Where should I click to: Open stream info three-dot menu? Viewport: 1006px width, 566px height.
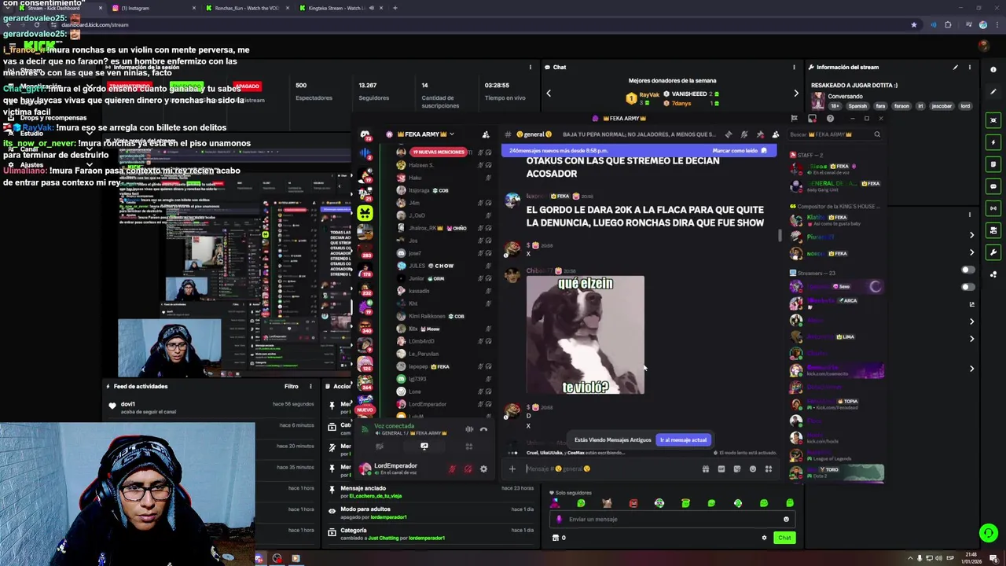[x=970, y=68]
